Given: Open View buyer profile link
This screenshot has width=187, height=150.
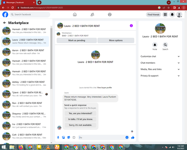Looking at the screenshot, I should [104, 87].
